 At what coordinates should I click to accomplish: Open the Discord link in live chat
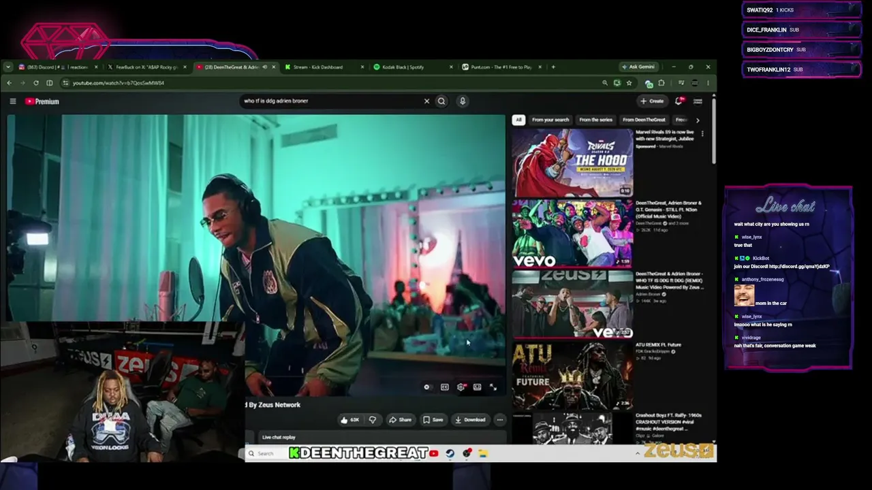point(799,267)
